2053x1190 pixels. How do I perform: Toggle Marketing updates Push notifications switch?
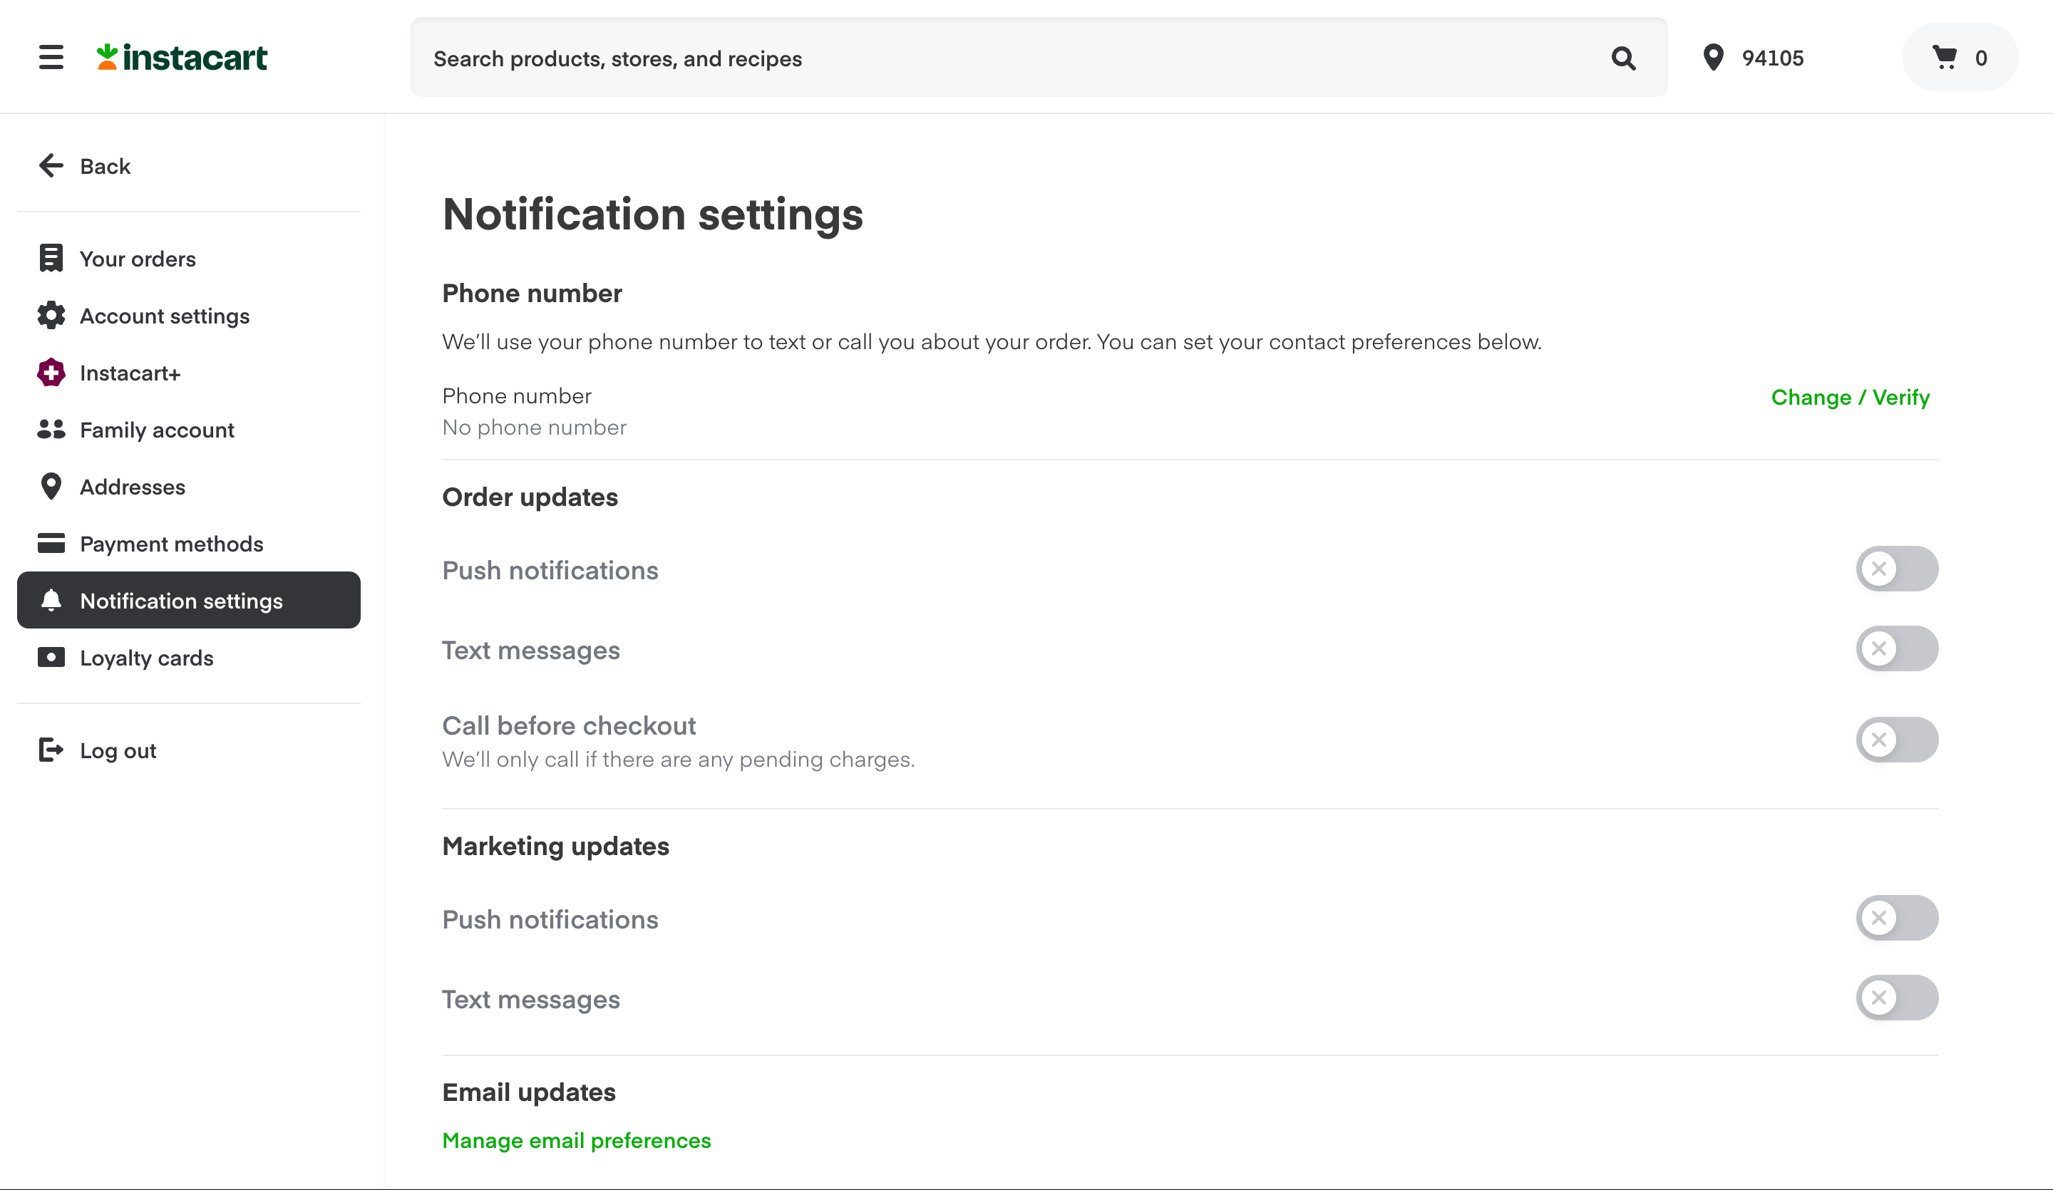point(1897,918)
